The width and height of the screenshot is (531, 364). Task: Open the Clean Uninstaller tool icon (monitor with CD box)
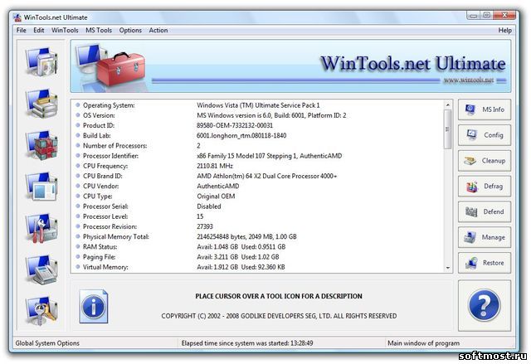pyautogui.click(x=41, y=61)
